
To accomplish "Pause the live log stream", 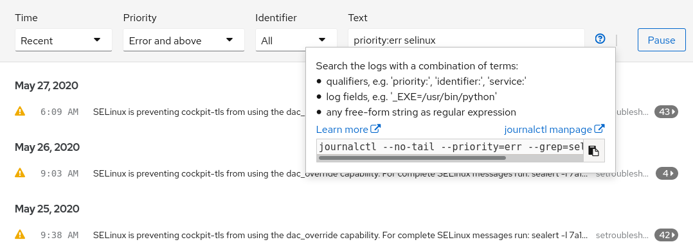I will (661, 40).
